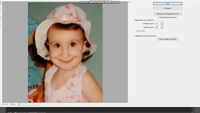Click Восстановить все(A) button
The width and height of the screenshot is (200, 113).
point(167,39)
